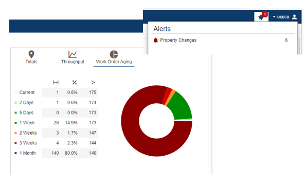Click the Property Changes count 6
Screen dimensions: 307x186
(286, 40)
